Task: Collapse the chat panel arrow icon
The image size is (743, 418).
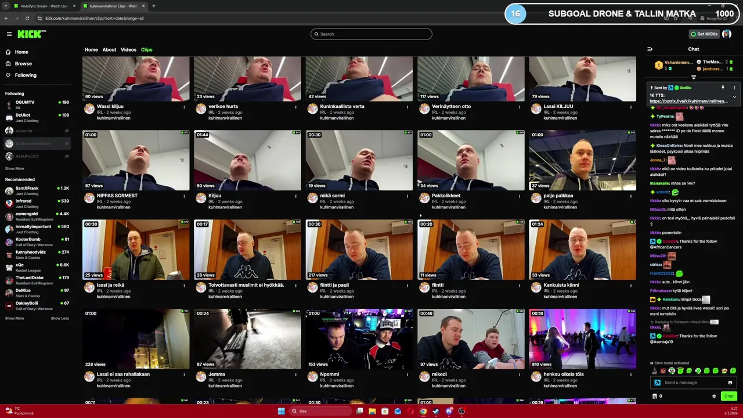Action: pyautogui.click(x=650, y=49)
